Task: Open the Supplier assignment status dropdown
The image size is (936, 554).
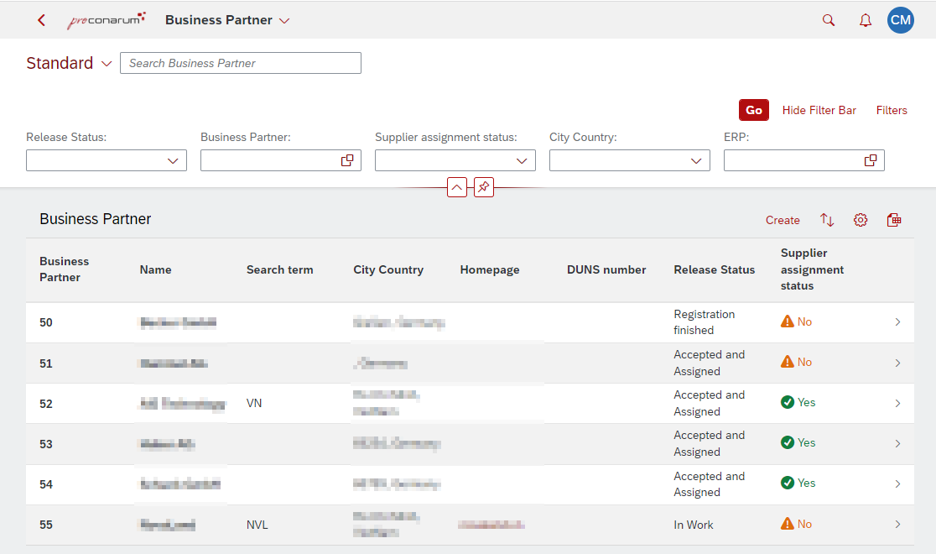Action: point(523,159)
